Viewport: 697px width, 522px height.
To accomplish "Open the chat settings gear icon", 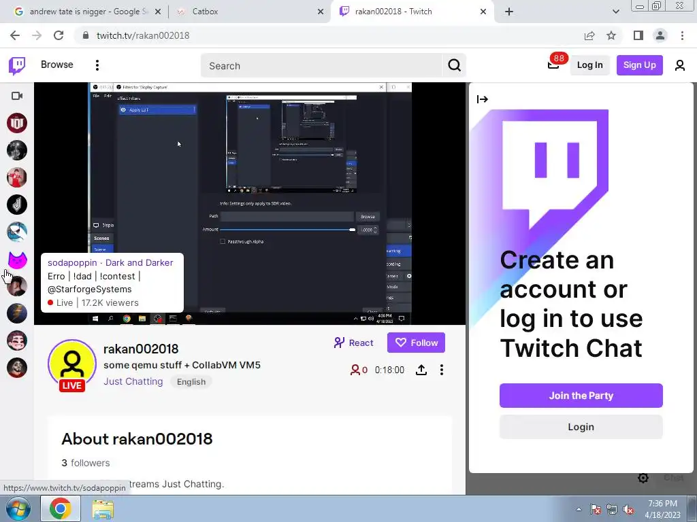I will (x=643, y=478).
